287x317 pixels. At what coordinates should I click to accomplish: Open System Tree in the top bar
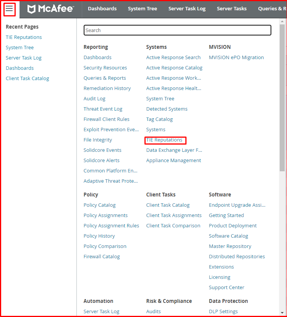(x=143, y=9)
